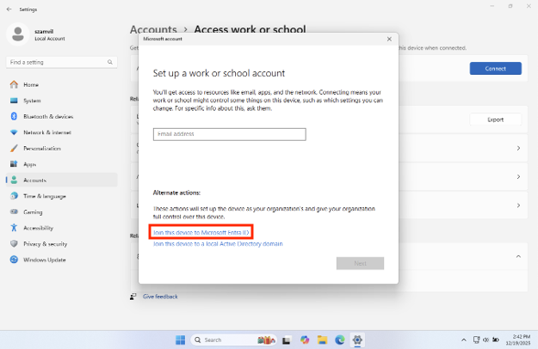This screenshot has width=538, height=349.
Task: Open Task View from the taskbar
Action: point(287,340)
